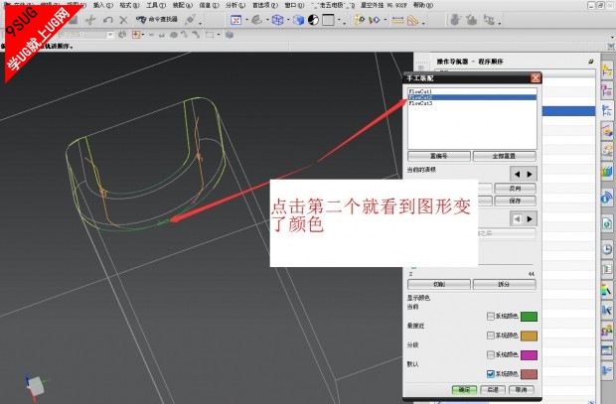Open the Internet Explorer sidebar page icon
The width and height of the screenshot is (616, 404).
coord(607,223)
